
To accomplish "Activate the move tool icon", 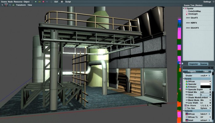I will (x=6, y=5).
